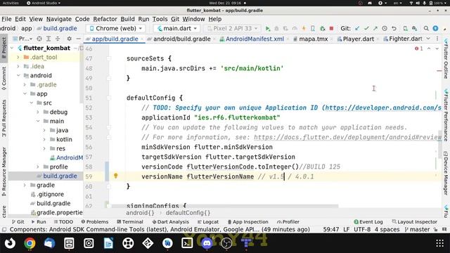Open the Layout Inspector
Screen dimensions: 450x253
click(415, 222)
